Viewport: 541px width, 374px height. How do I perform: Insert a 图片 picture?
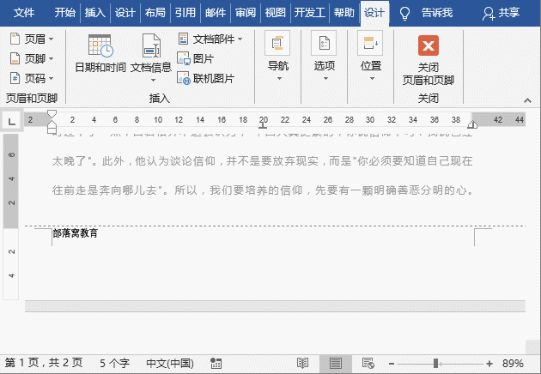196,58
